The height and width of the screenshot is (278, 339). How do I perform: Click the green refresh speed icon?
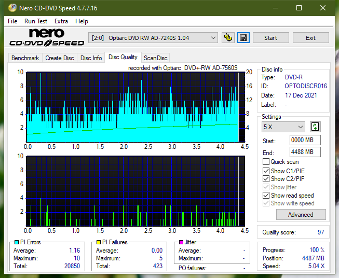(x=315, y=127)
